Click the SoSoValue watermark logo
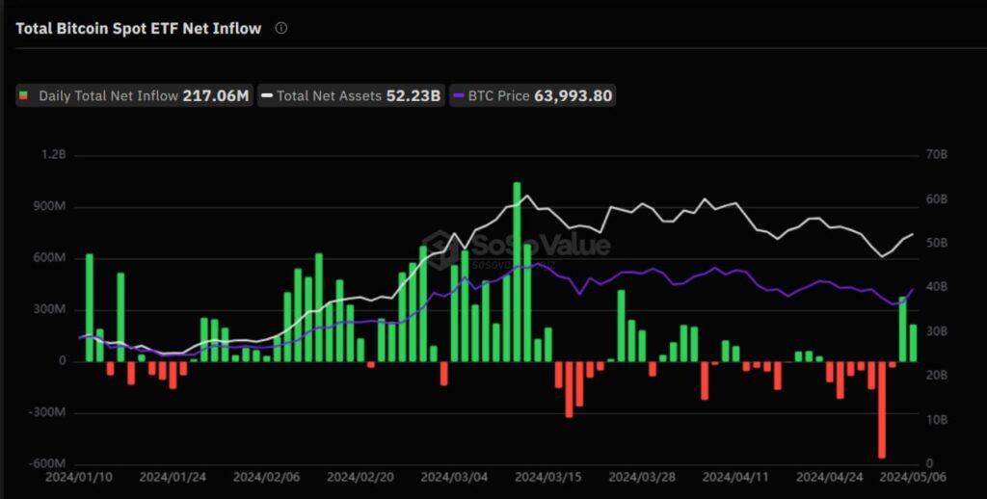The image size is (987, 499). [517, 246]
